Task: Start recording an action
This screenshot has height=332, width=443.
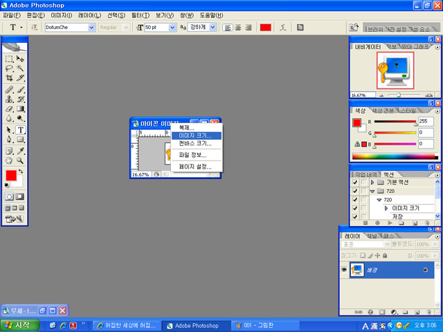Action: tap(377, 223)
